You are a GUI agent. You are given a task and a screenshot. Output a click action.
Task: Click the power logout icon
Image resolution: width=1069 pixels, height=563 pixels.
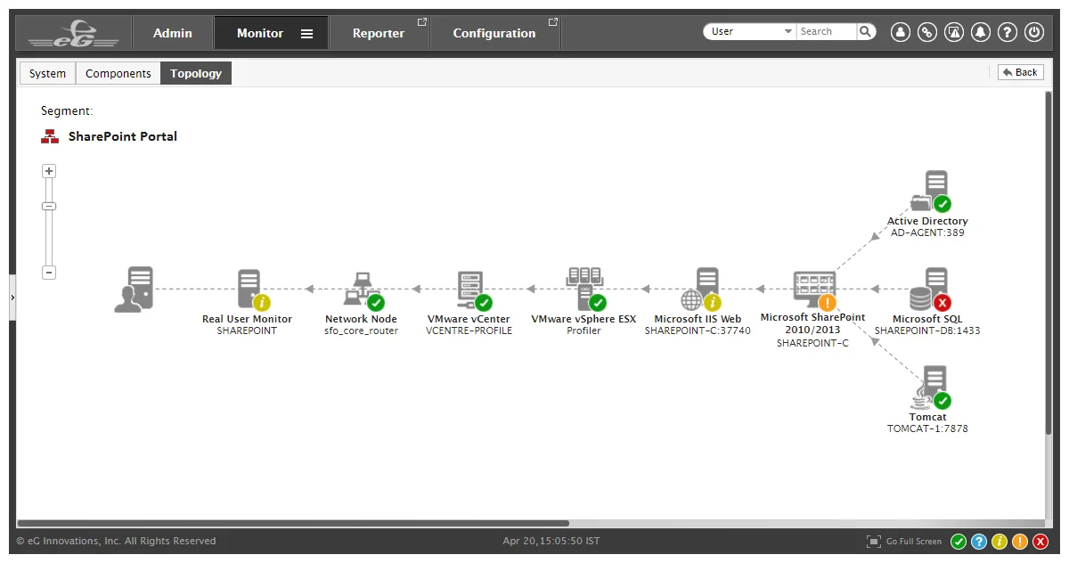(x=1034, y=32)
